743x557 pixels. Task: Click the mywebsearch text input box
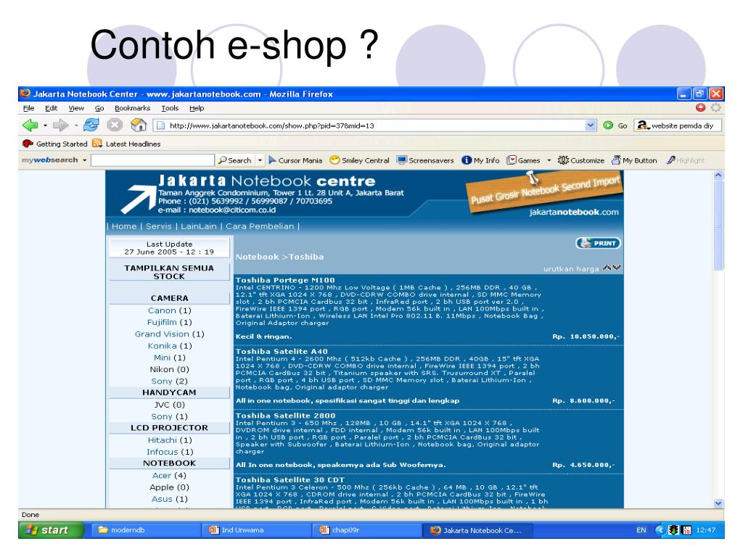152,160
